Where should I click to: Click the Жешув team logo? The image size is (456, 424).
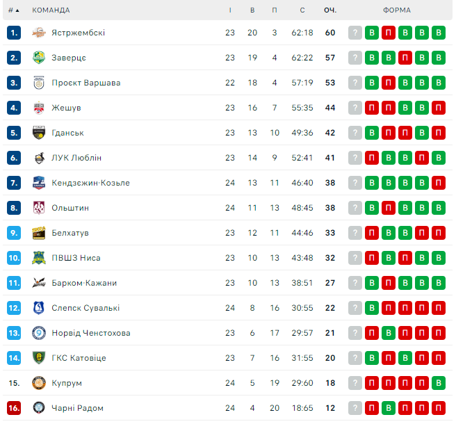[x=39, y=108]
